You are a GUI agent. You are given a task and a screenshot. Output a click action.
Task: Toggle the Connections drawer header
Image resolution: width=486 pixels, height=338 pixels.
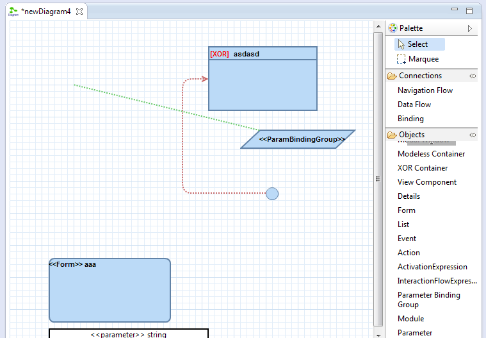coord(432,76)
